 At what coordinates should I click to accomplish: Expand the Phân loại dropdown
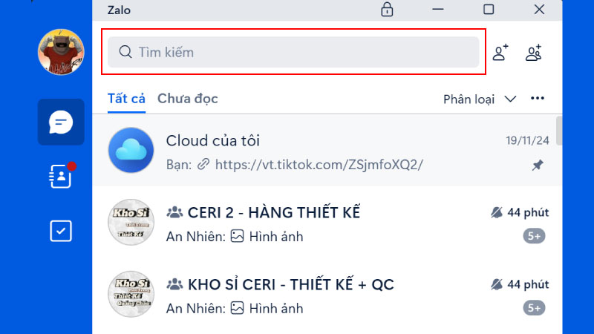point(480,99)
